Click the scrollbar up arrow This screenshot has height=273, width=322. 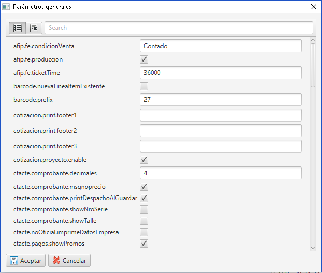313,40
